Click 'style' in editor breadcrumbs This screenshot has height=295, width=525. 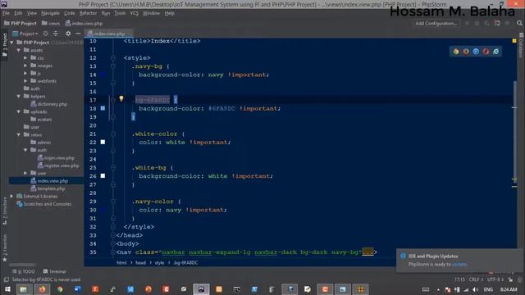point(159,262)
